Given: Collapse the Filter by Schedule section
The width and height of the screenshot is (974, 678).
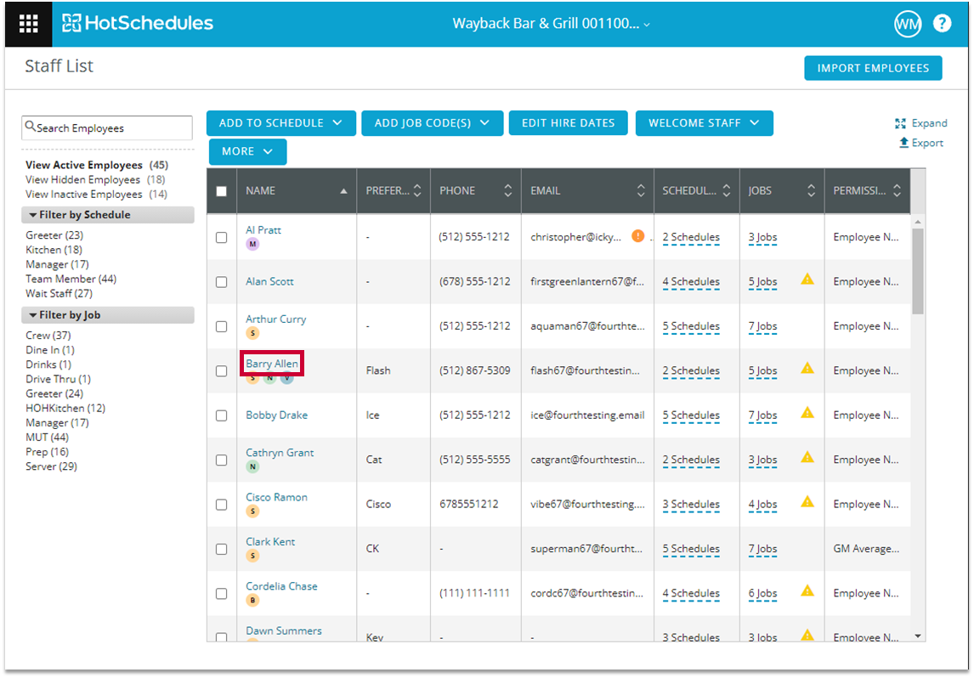Looking at the screenshot, I should [x=107, y=215].
